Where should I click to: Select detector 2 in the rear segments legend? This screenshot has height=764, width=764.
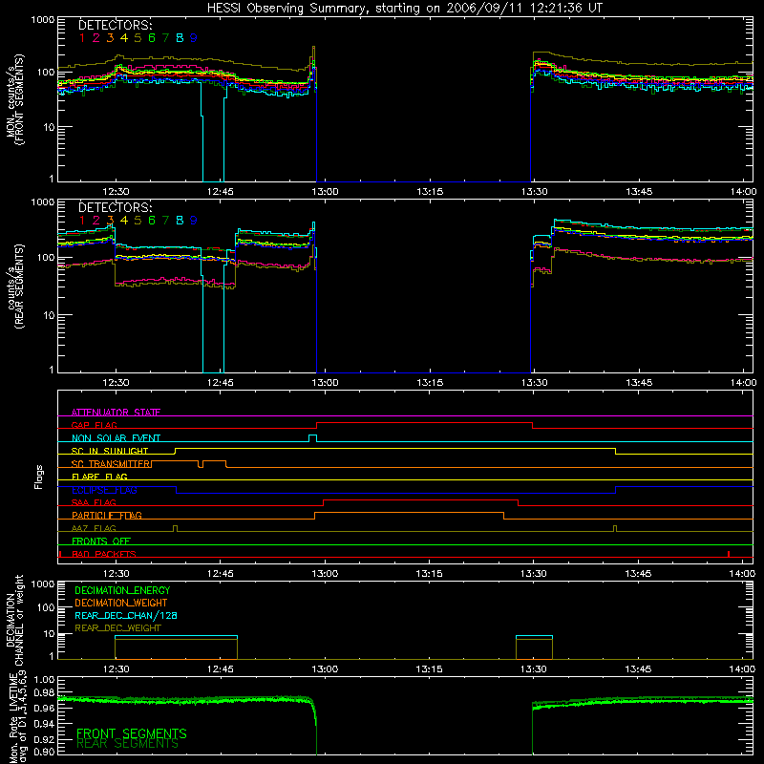click(96, 221)
